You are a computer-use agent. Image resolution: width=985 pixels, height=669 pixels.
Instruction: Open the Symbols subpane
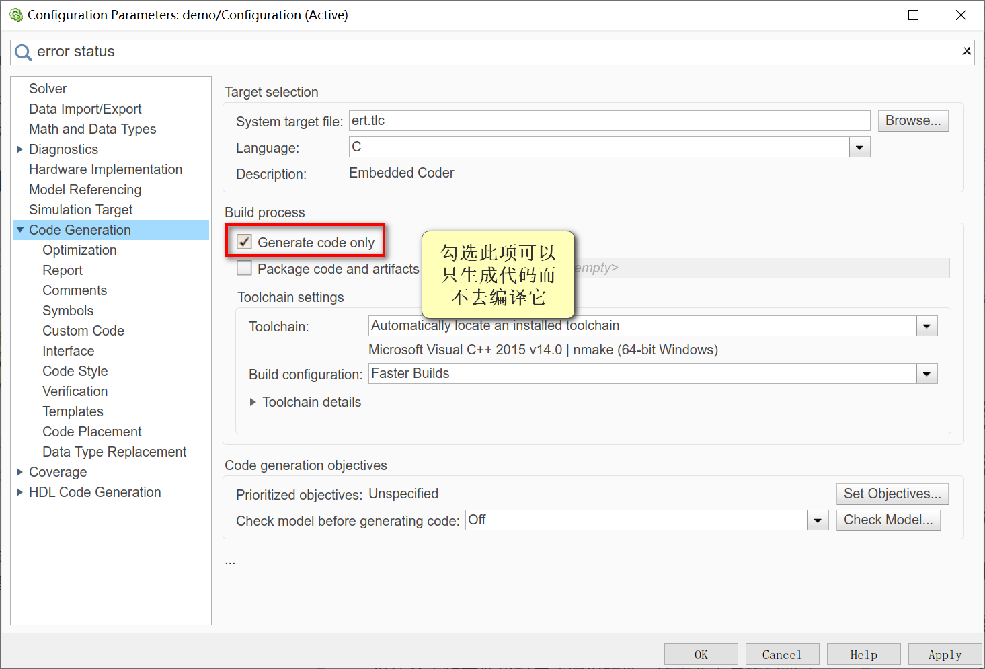tap(68, 311)
